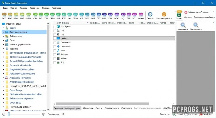The height and width of the screenshot is (118, 216).
Task: Open the Правка menu
Action: coord(23,8)
